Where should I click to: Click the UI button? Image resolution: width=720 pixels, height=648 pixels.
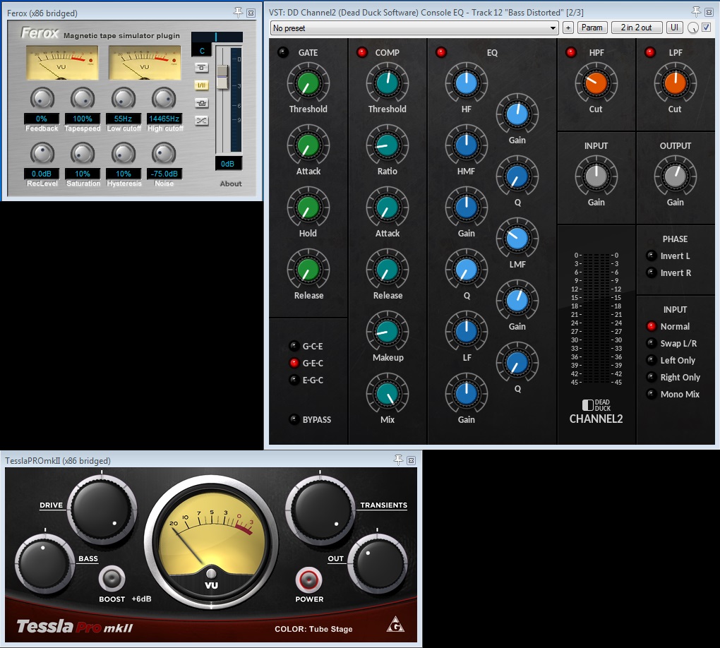coord(674,28)
